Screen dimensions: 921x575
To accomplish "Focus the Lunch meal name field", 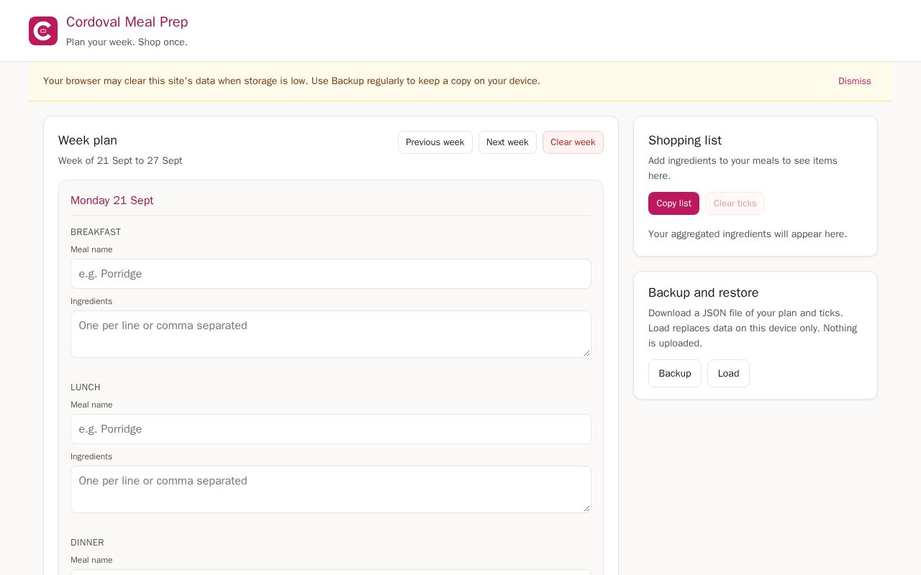I will tap(331, 429).
